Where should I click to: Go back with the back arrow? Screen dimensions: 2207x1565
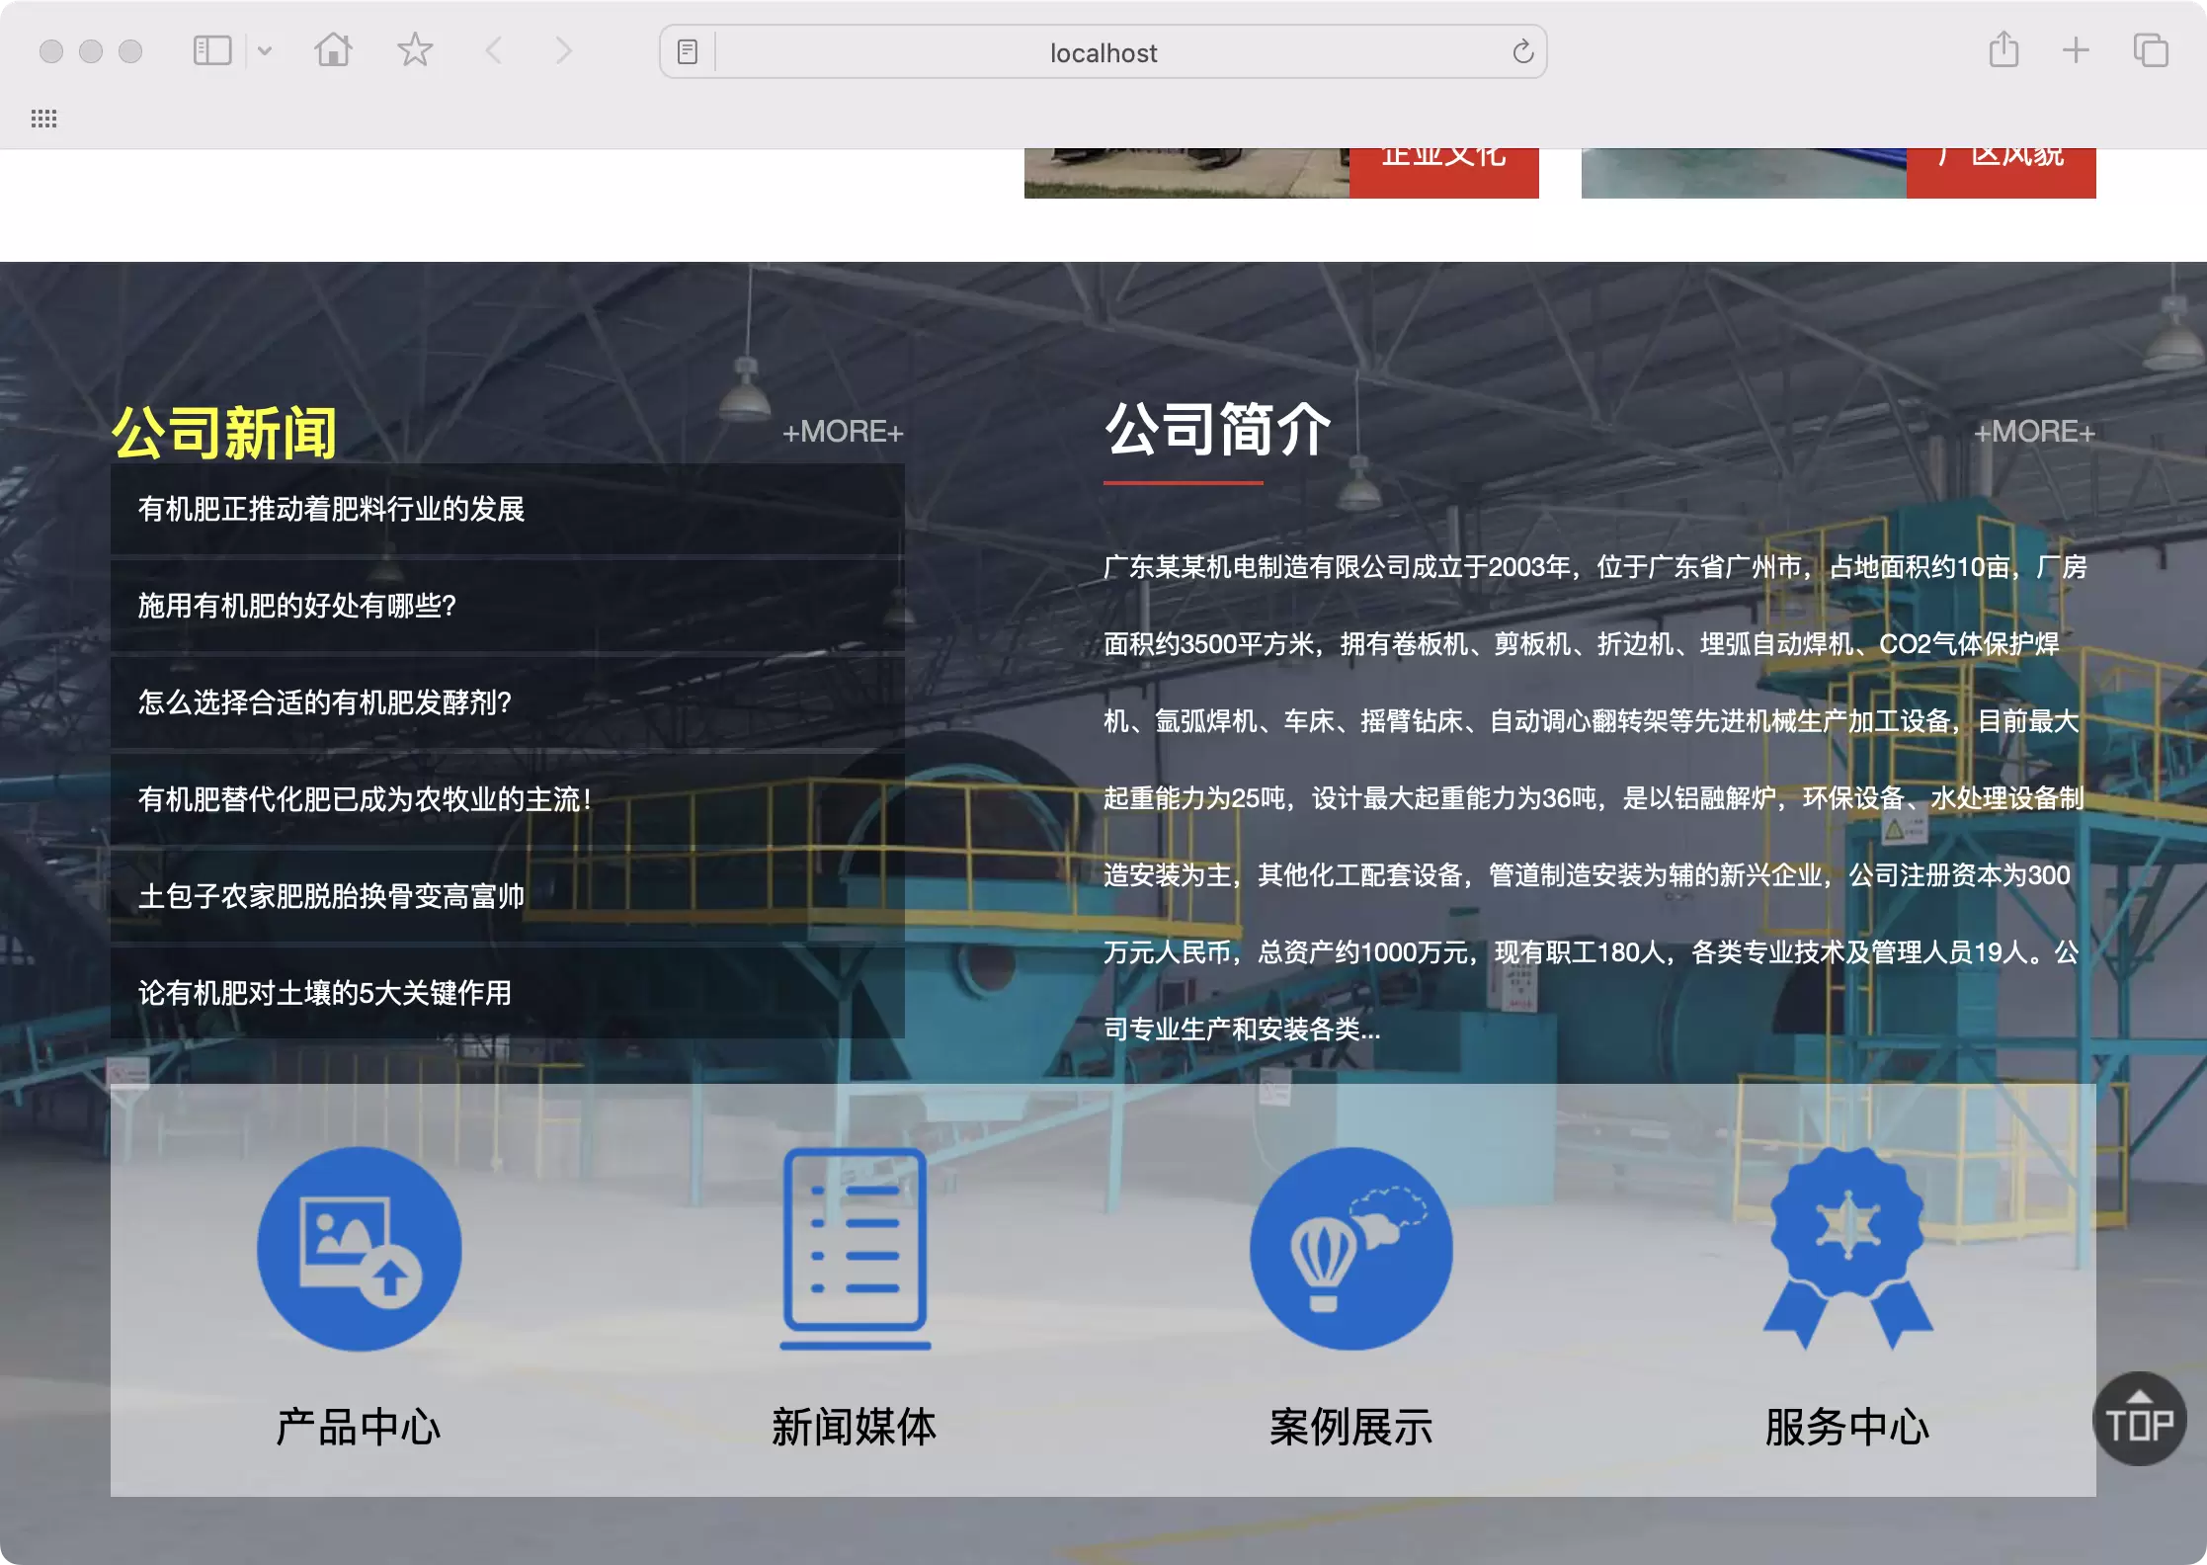(494, 50)
